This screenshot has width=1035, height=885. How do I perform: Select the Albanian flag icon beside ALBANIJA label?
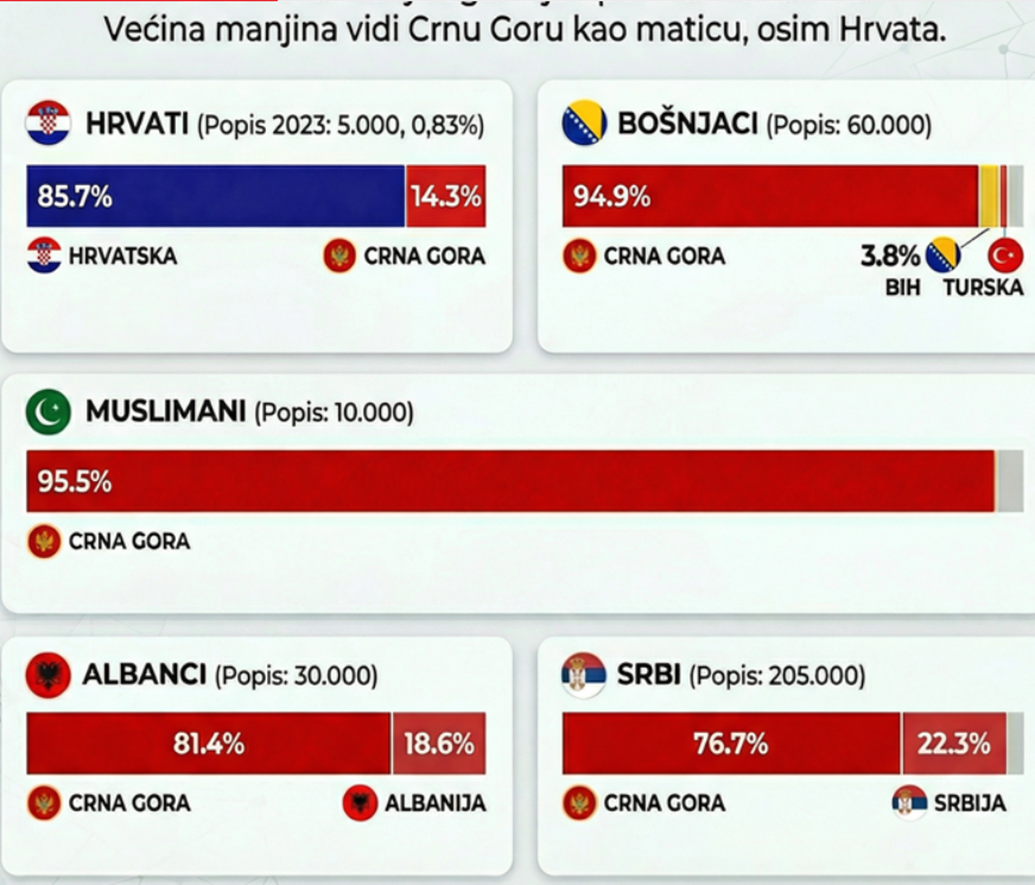click(359, 803)
